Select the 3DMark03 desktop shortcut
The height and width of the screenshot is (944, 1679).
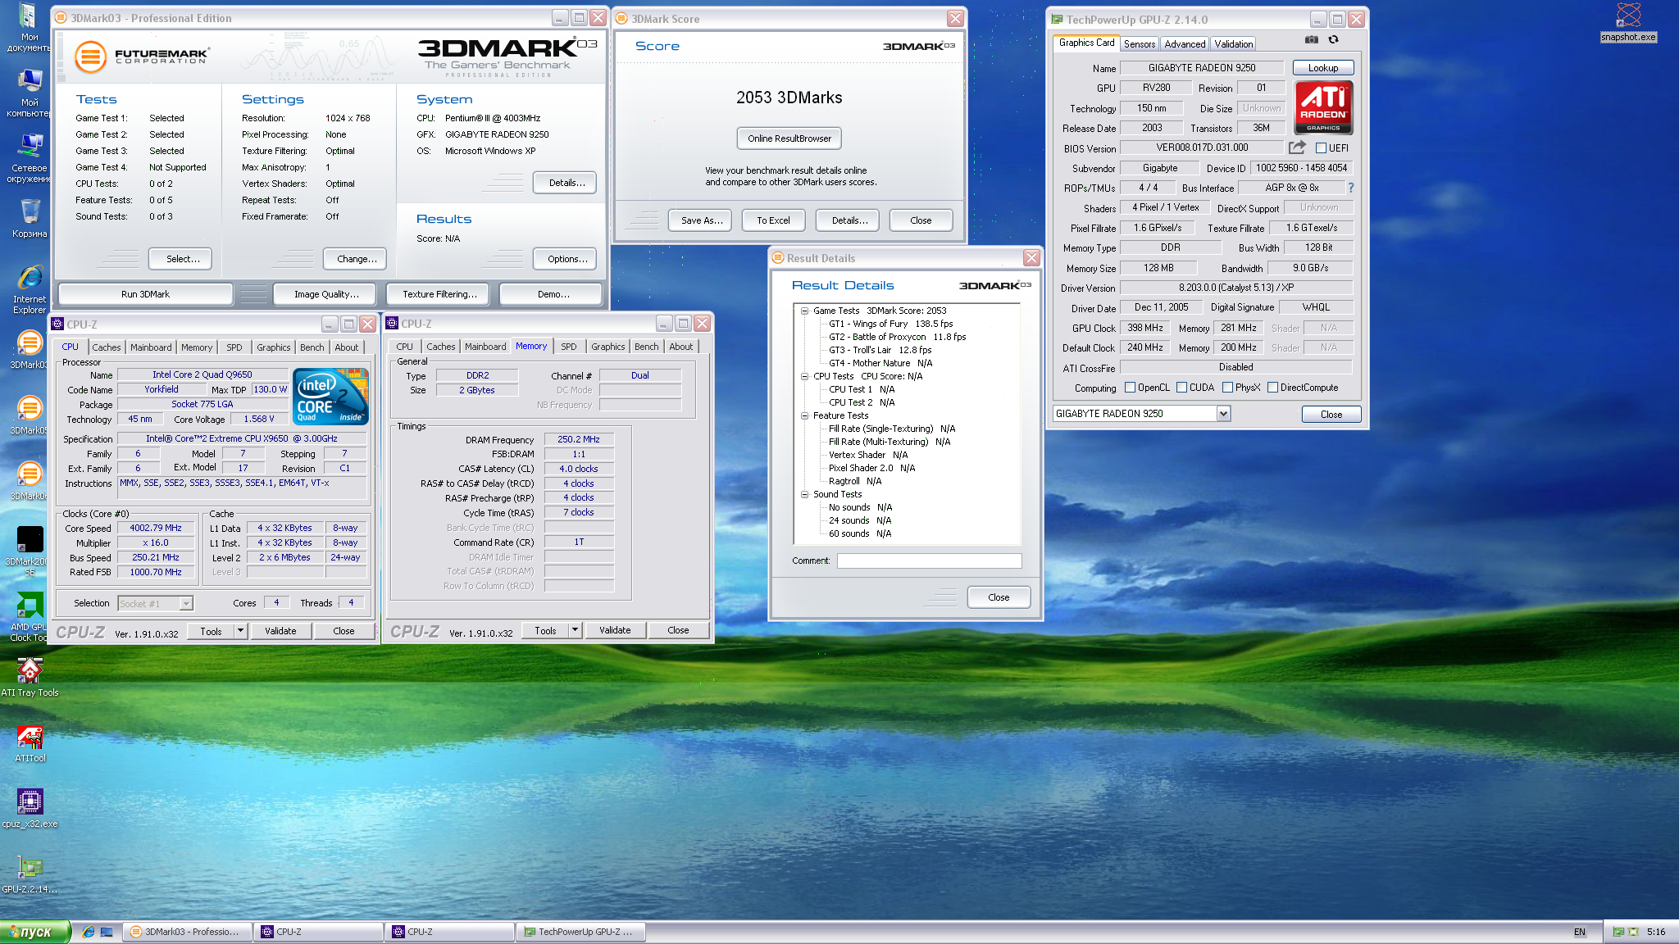tap(30, 350)
